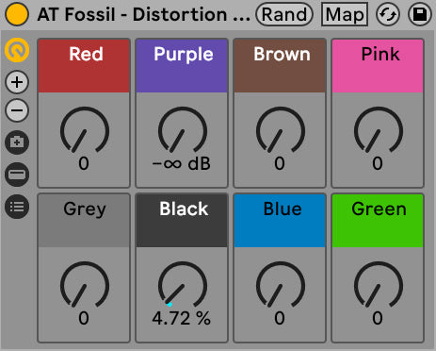Remove macro controls with the minus icon
The image size is (436, 351).
pyautogui.click(x=17, y=110)
